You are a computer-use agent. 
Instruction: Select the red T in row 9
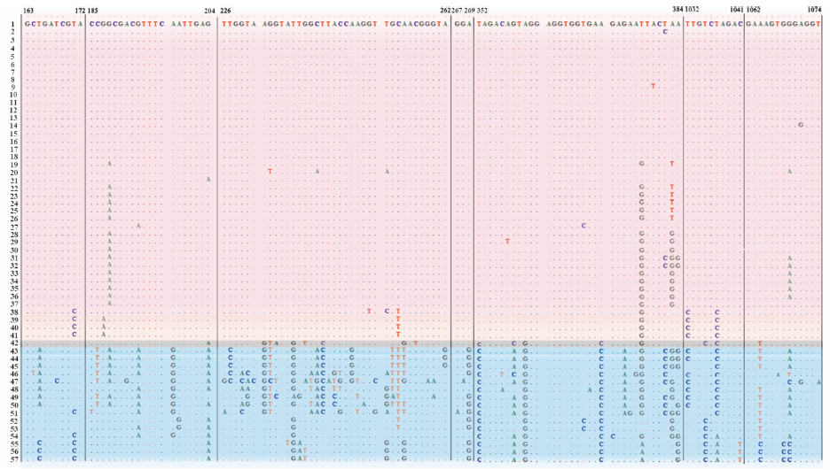[x=653, y=86]
